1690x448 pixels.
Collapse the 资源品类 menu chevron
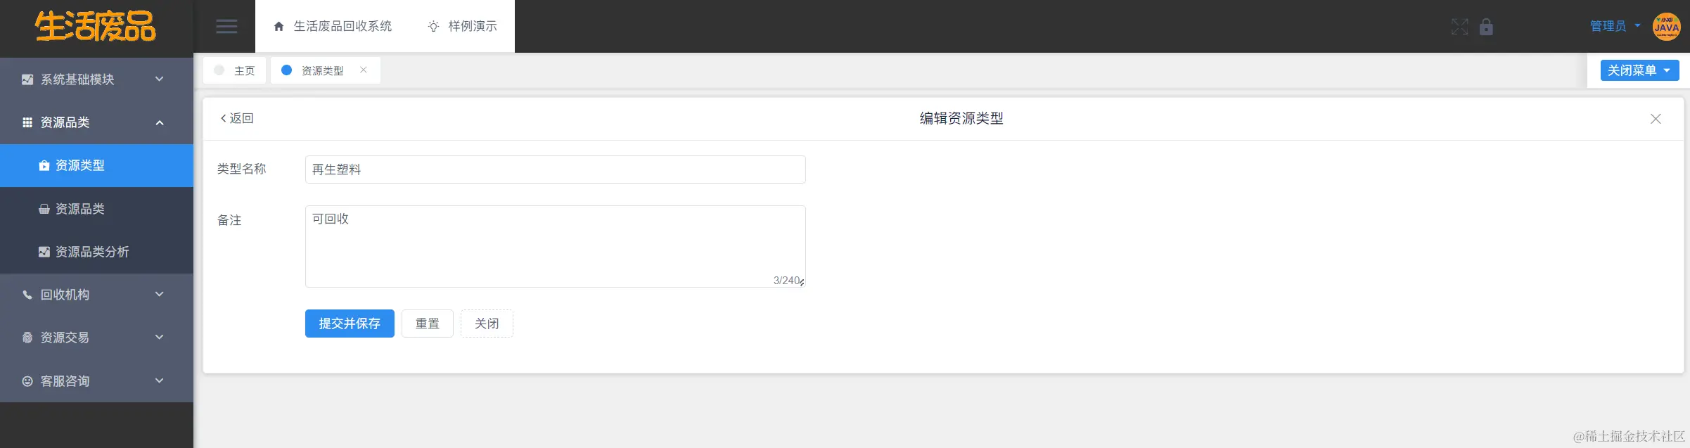[160, 122]
